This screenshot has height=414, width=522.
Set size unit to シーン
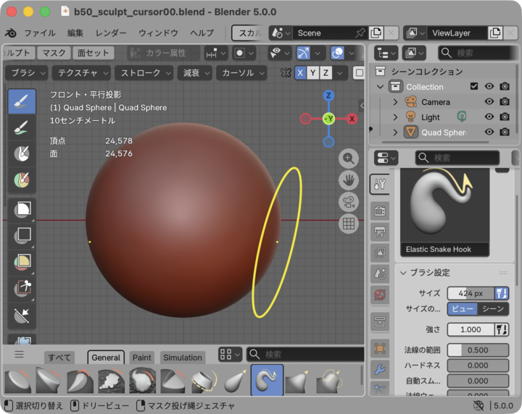point(493,308)
